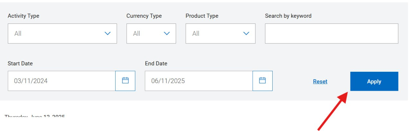412x131 pixels.
Task: Select the 'All' value in Activity Type box
Action: click(x=18, y=33)
